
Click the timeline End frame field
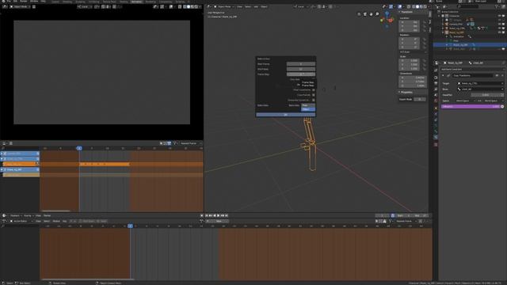420,215
